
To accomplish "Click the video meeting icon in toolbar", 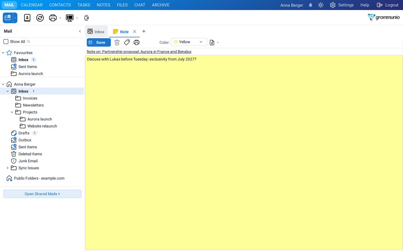I will (x=86, y=18).
